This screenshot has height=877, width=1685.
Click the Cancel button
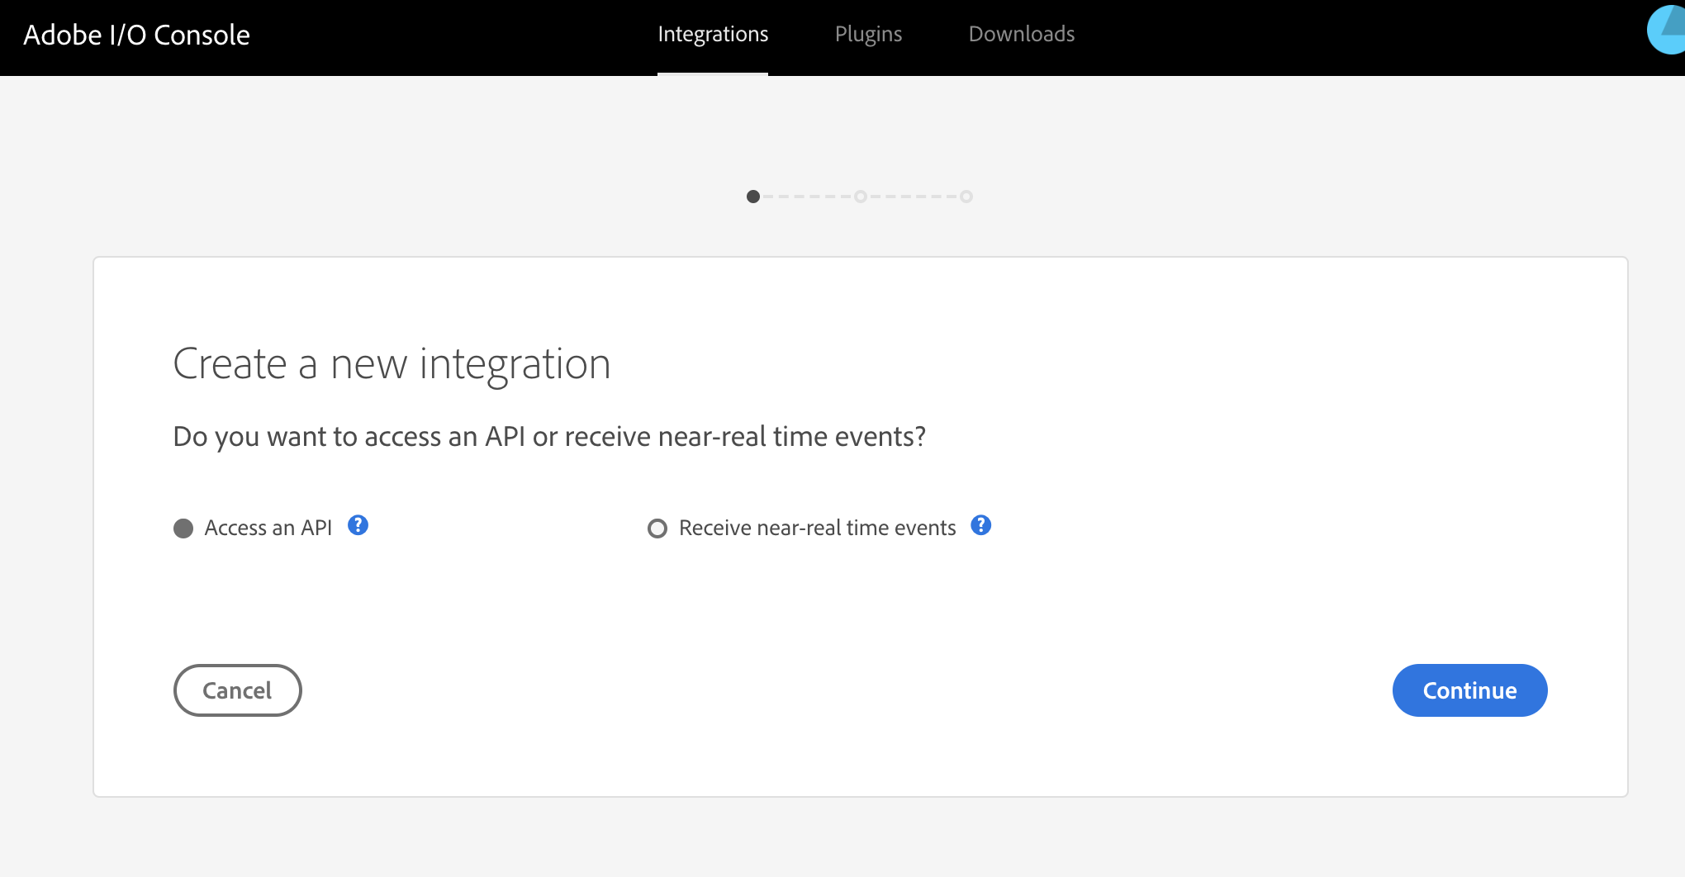237,690
